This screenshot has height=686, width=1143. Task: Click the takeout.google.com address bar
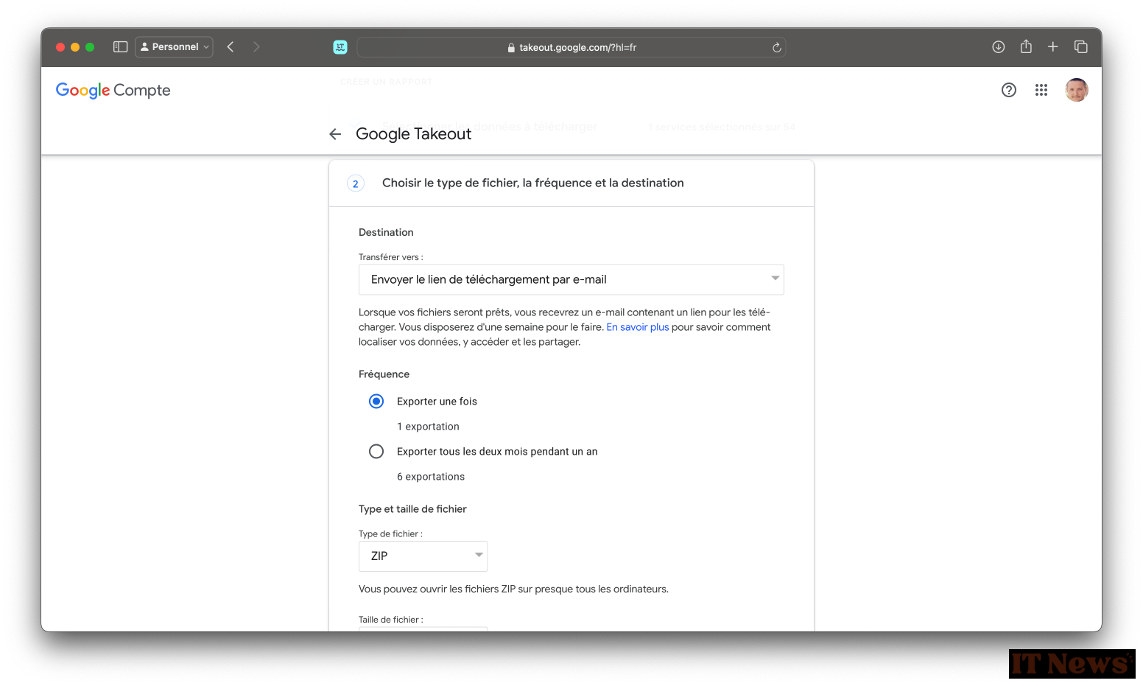(x=571, y=47)
